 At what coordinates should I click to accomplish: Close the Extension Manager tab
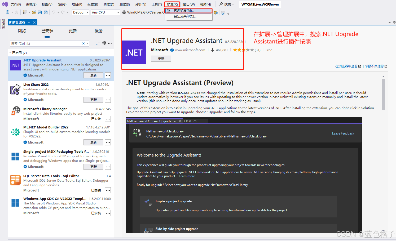34,22
